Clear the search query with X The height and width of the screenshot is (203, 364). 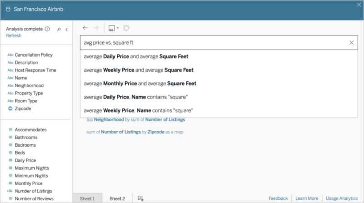pyautogui.click(x=351, y=43)
